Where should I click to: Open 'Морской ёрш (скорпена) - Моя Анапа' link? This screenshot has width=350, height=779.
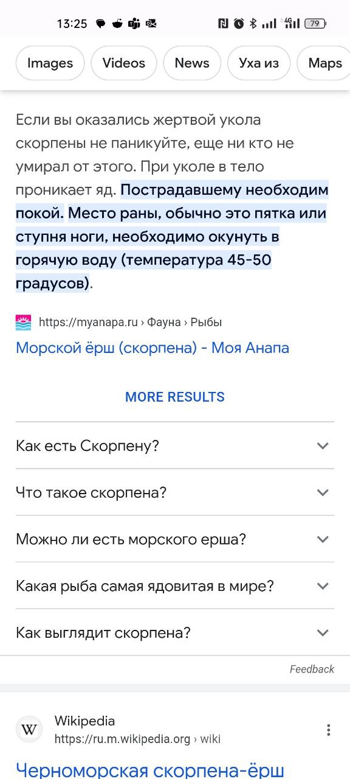(153, 348)
